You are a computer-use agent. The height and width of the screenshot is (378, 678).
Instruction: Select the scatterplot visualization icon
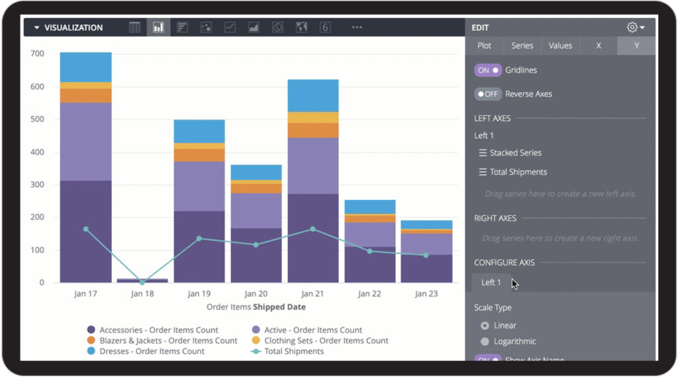(x=207, y=27)
